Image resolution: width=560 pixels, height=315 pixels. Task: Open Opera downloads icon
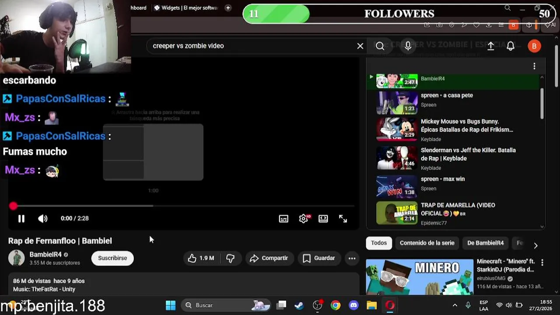tap(489, 25)
